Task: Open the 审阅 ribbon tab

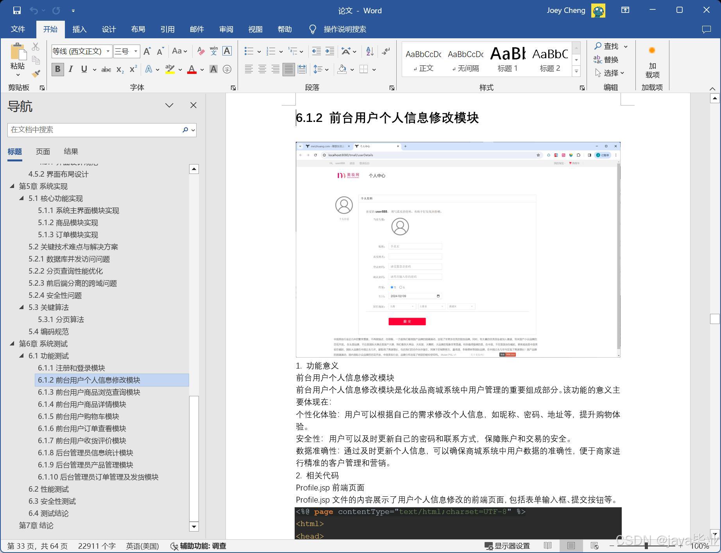Action: (x=226, y=29)
